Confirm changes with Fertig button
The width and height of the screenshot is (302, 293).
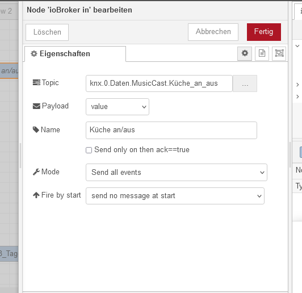click(264, 32)
